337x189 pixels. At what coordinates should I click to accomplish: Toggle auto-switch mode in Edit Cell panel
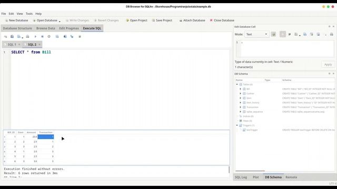[x=273, y=34]
